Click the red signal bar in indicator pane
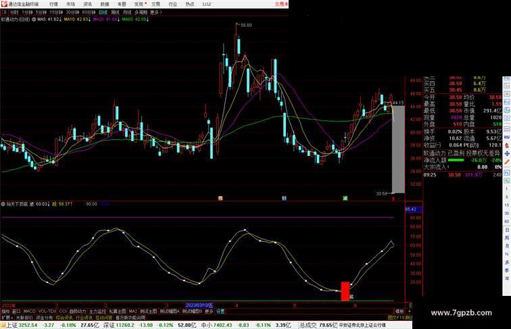Image resolution: width=511 pixels, height=329 pixels. click(x=345, y=291)
